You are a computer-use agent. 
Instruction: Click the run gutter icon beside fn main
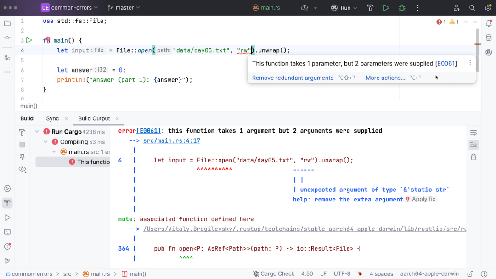[29, 40]
